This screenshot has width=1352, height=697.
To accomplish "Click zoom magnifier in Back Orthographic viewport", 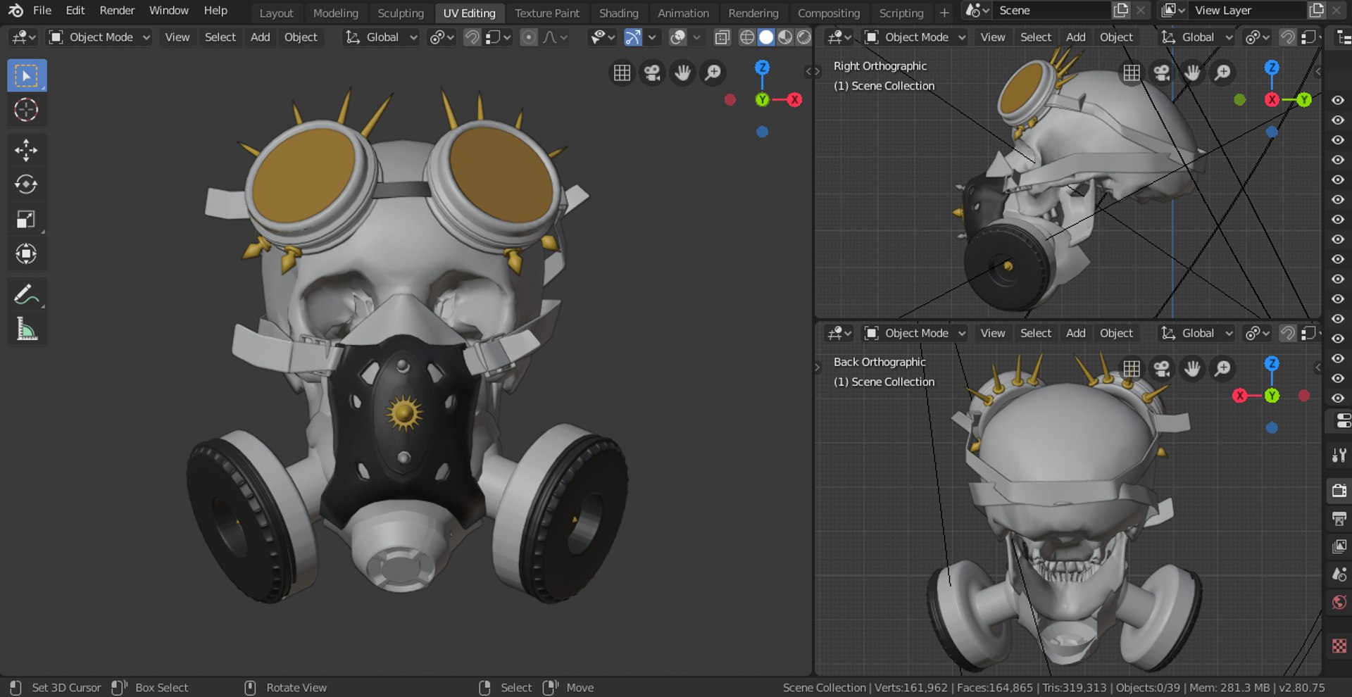I will coord(1222,368).
